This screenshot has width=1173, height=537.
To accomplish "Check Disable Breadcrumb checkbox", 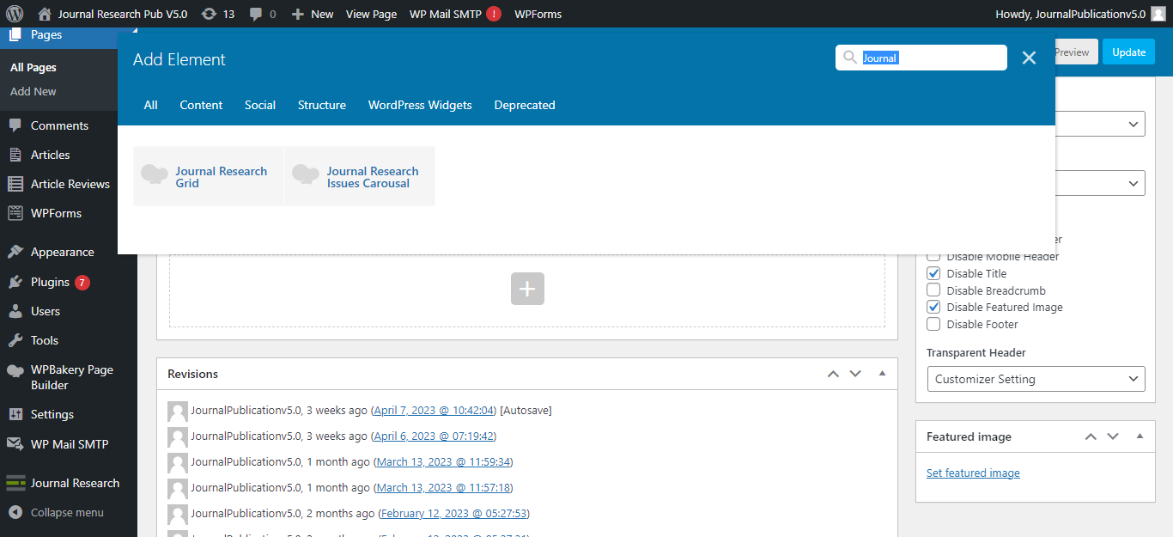I will [933, 290].
